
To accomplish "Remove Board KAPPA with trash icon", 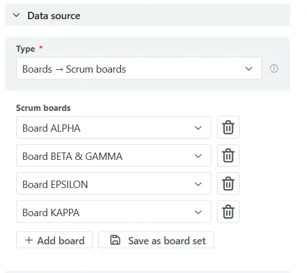I will tap(228, 212).
